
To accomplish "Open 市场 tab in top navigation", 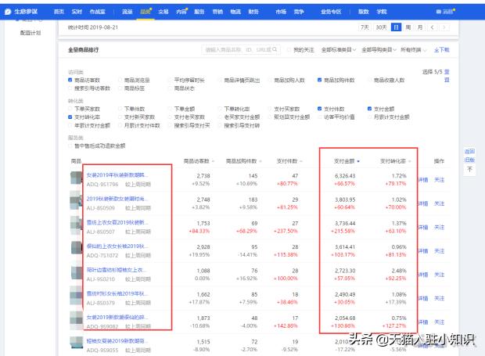I will point(281,12).
